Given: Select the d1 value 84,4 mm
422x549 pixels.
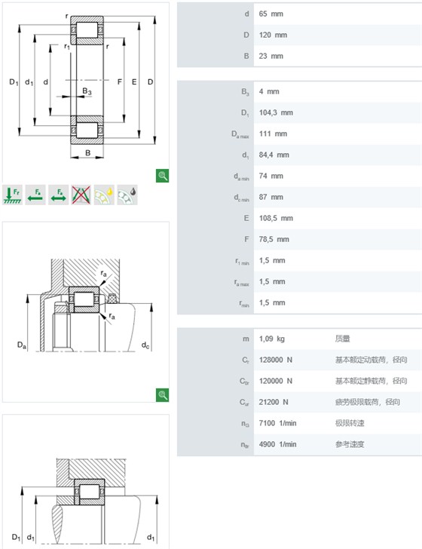Looking at the screenshot, I should point(274,155).
